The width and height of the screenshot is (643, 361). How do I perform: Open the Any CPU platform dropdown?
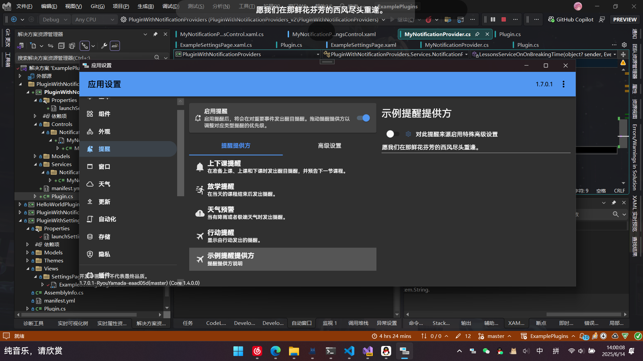pos(95,19)
